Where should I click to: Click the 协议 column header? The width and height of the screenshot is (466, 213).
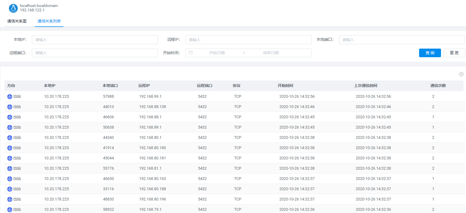(237, 86)
